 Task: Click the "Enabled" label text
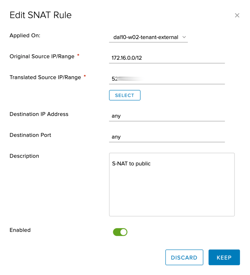(x=20, y=230)
